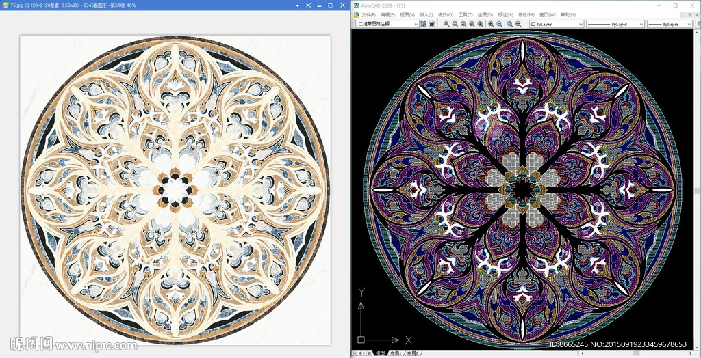Click the zoom extents magnifier icon

point(519,24)
